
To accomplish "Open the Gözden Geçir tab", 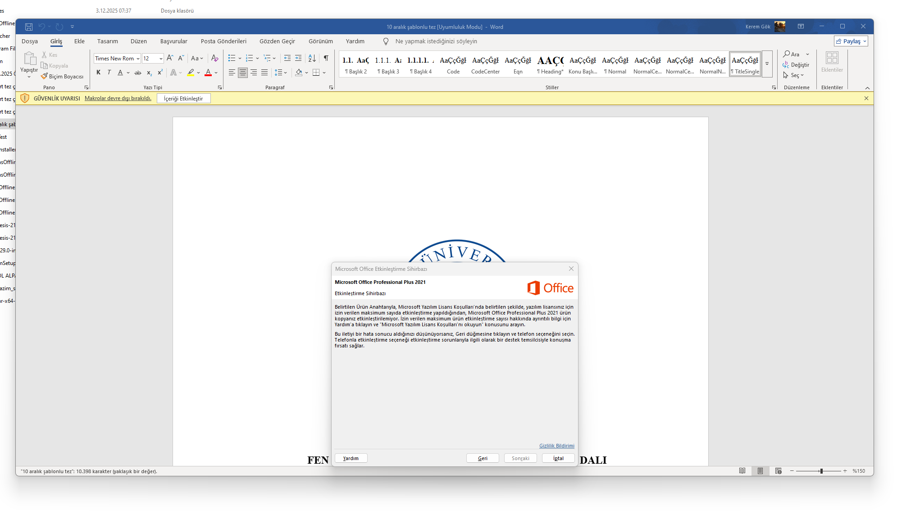I will pyautogui.click(x=277, y=41).
